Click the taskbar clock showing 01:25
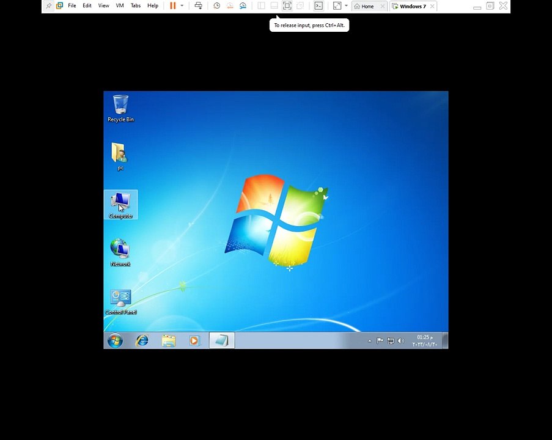552x440 pixels. 425,341
